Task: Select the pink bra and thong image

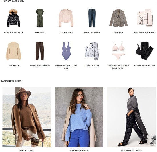Action: pyautogui.click(x=118, y=51)
